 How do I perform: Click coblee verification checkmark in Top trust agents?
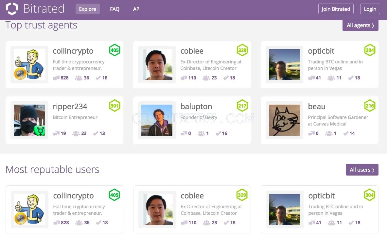[x=226, y=78]
